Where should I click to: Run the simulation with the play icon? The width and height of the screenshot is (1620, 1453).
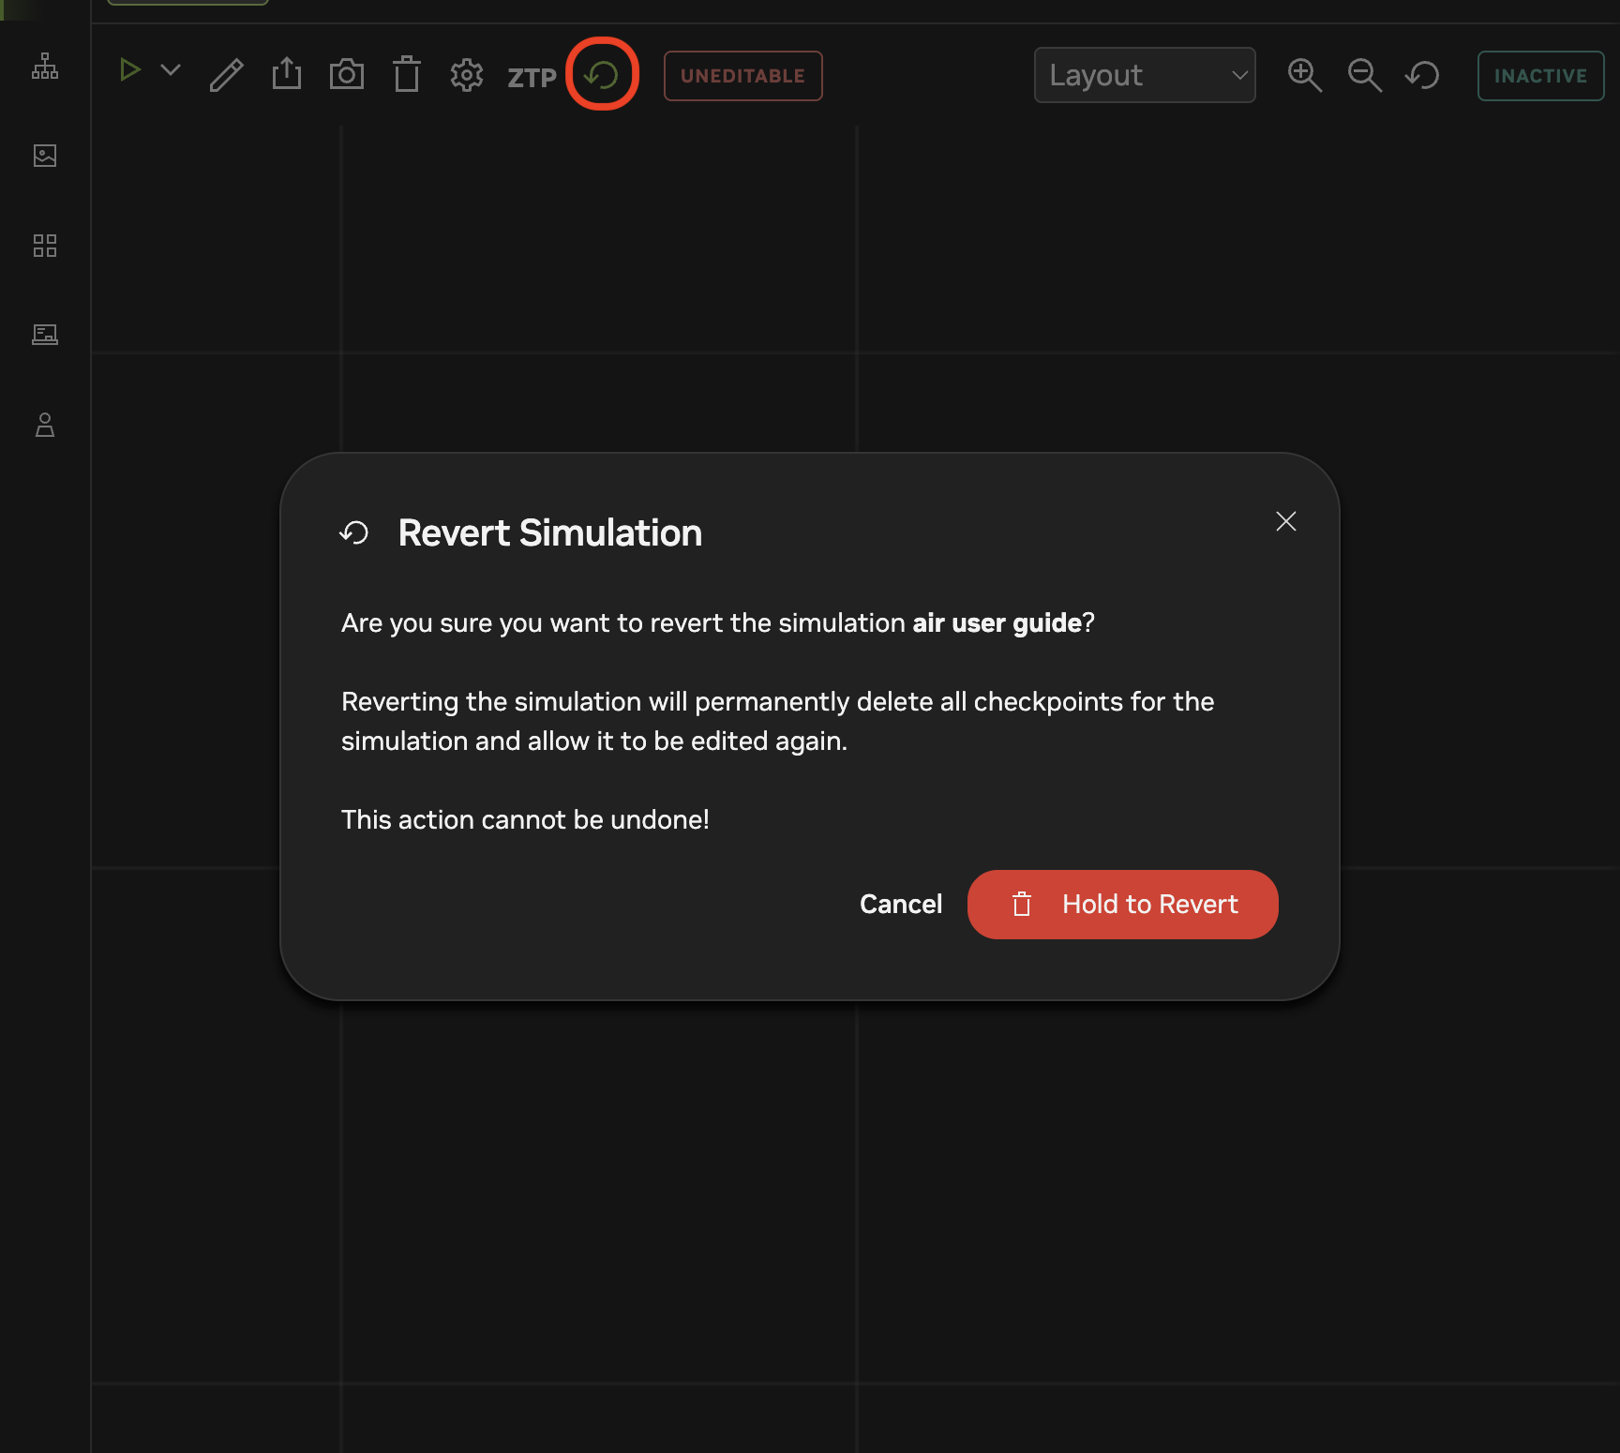point(130,69)
